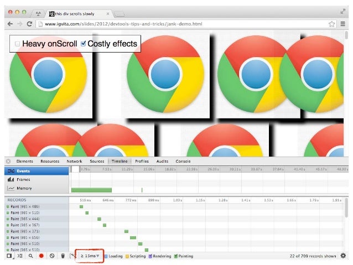Open the ≥ 15ms duration filter dropdown
Screen dimensions: 353x265
[x=90, y=256]
